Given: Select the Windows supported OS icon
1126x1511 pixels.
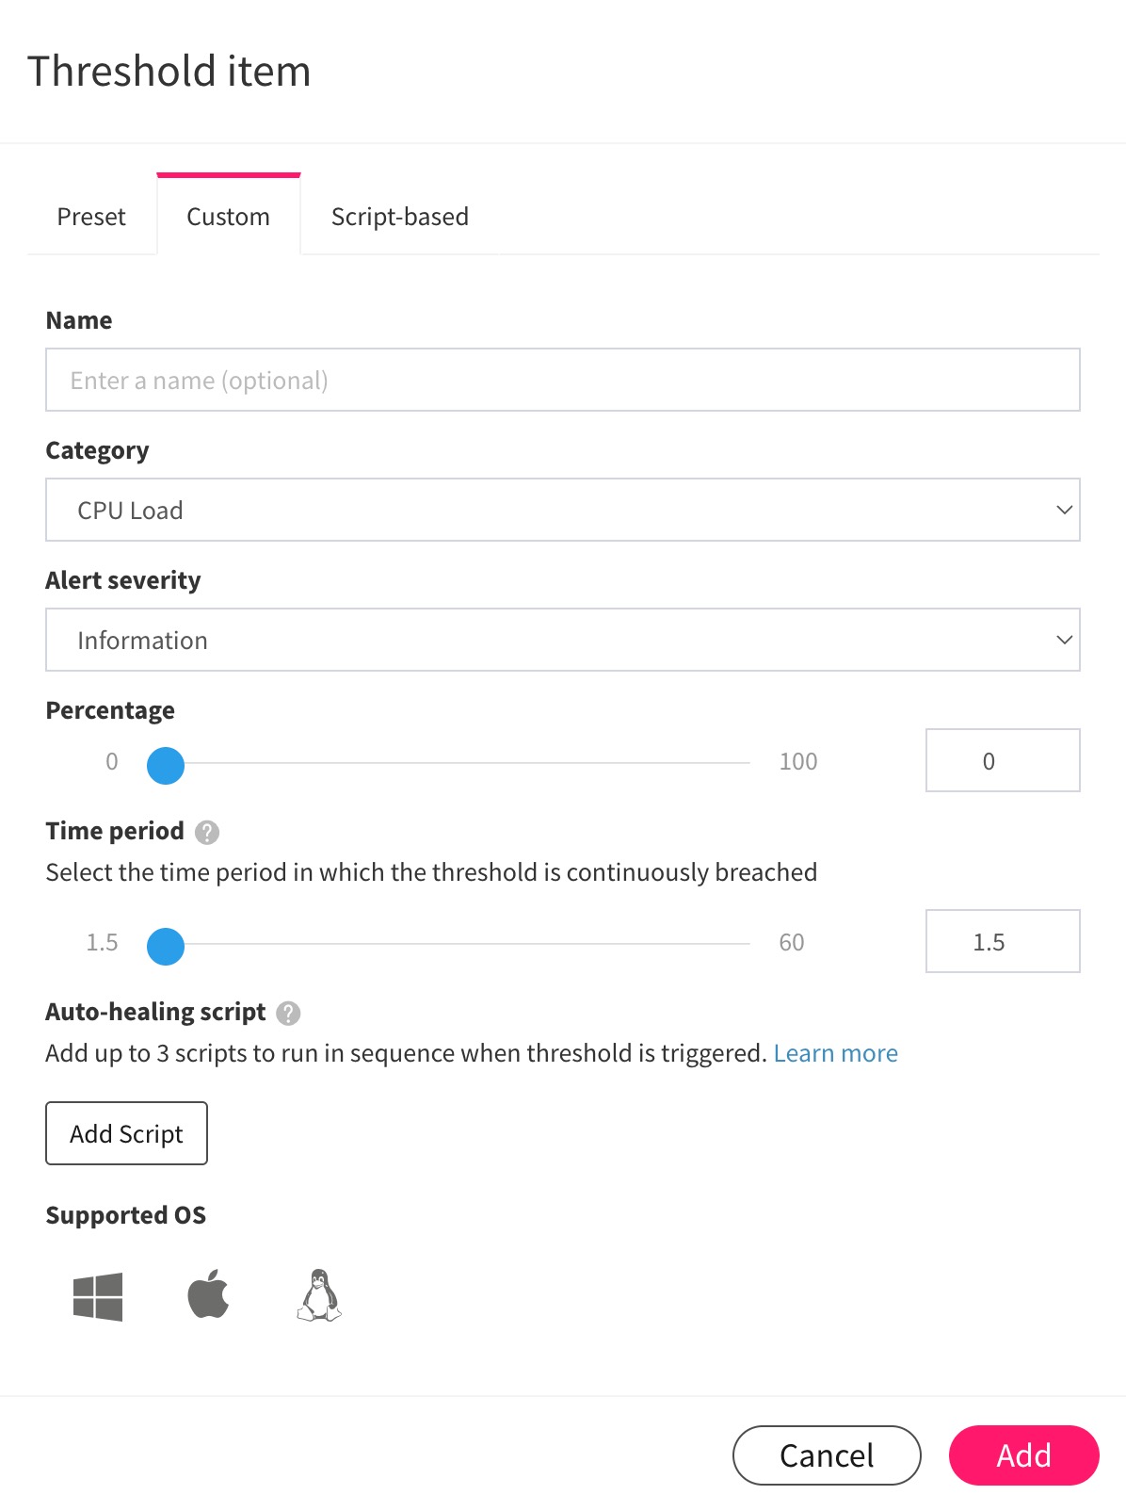Looking at the screenshot, I should 98,1295.
